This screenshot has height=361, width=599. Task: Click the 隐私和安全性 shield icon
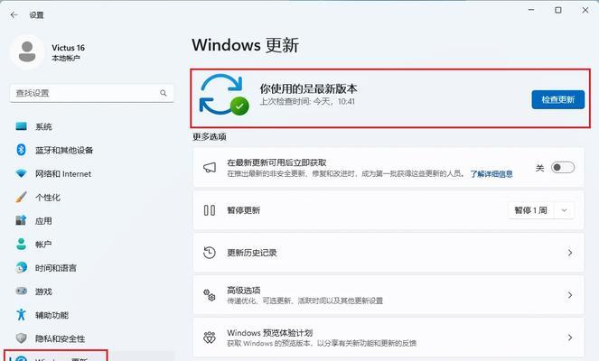click(21, 338)
